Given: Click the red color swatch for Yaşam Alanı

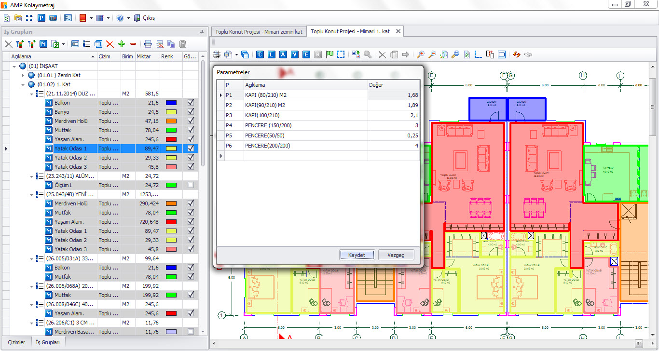Looking at the screenshot, I should [171, 139].
